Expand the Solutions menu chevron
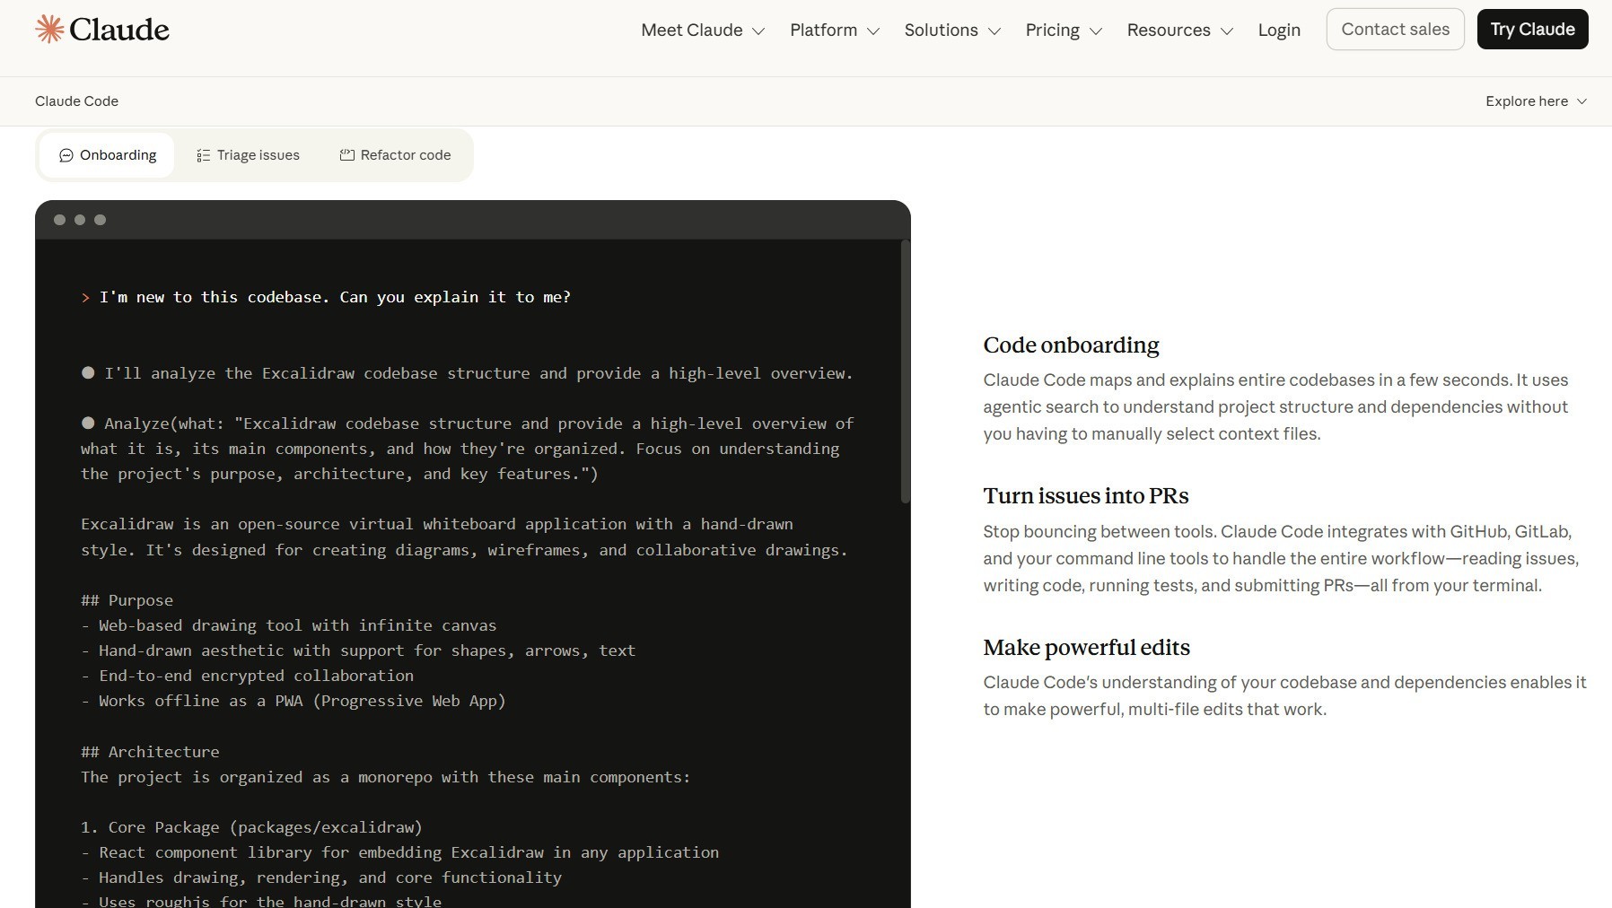Screen dimensions: 1612x908 click(x=994, y=31)
